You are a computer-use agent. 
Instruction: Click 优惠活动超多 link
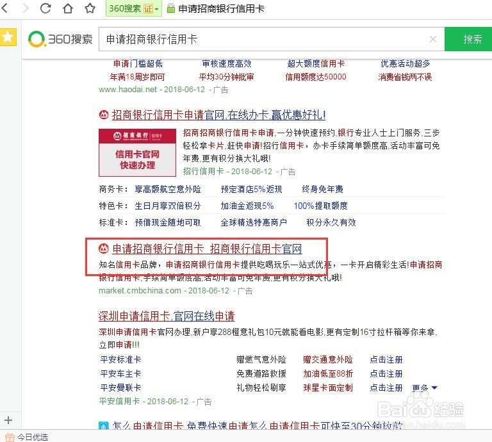pos(405,63)
